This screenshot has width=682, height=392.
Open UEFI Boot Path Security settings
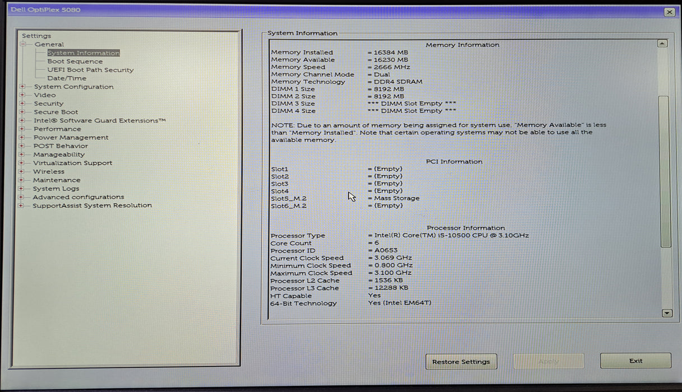(90, 70)
